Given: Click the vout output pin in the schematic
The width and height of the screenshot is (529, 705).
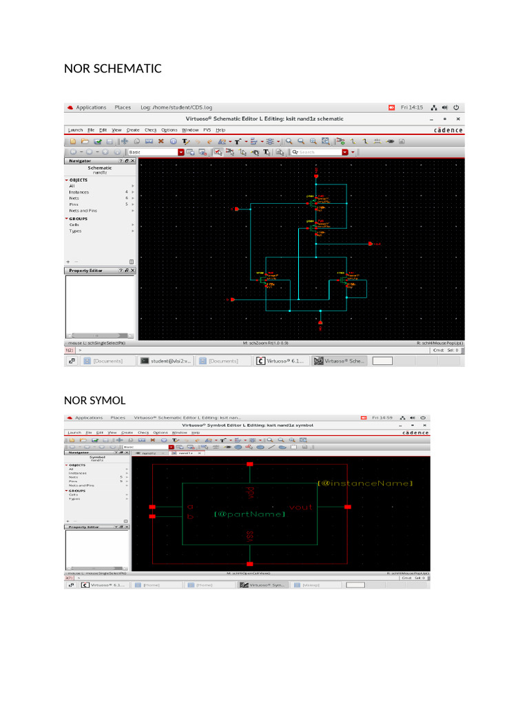Looking at the screenshot, I should 370,244.
